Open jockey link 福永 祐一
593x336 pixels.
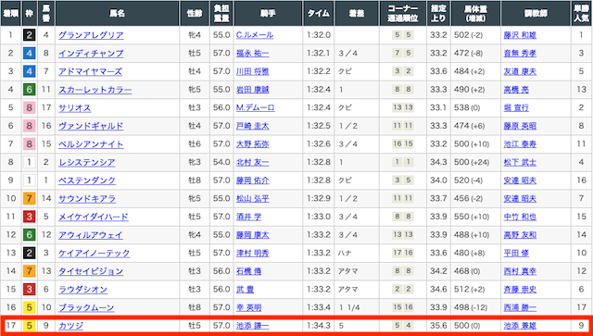(253, 54)
